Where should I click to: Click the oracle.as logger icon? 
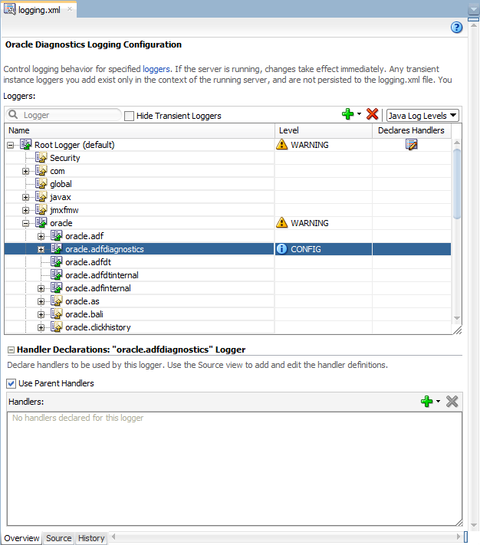click(x=56, y=301)
